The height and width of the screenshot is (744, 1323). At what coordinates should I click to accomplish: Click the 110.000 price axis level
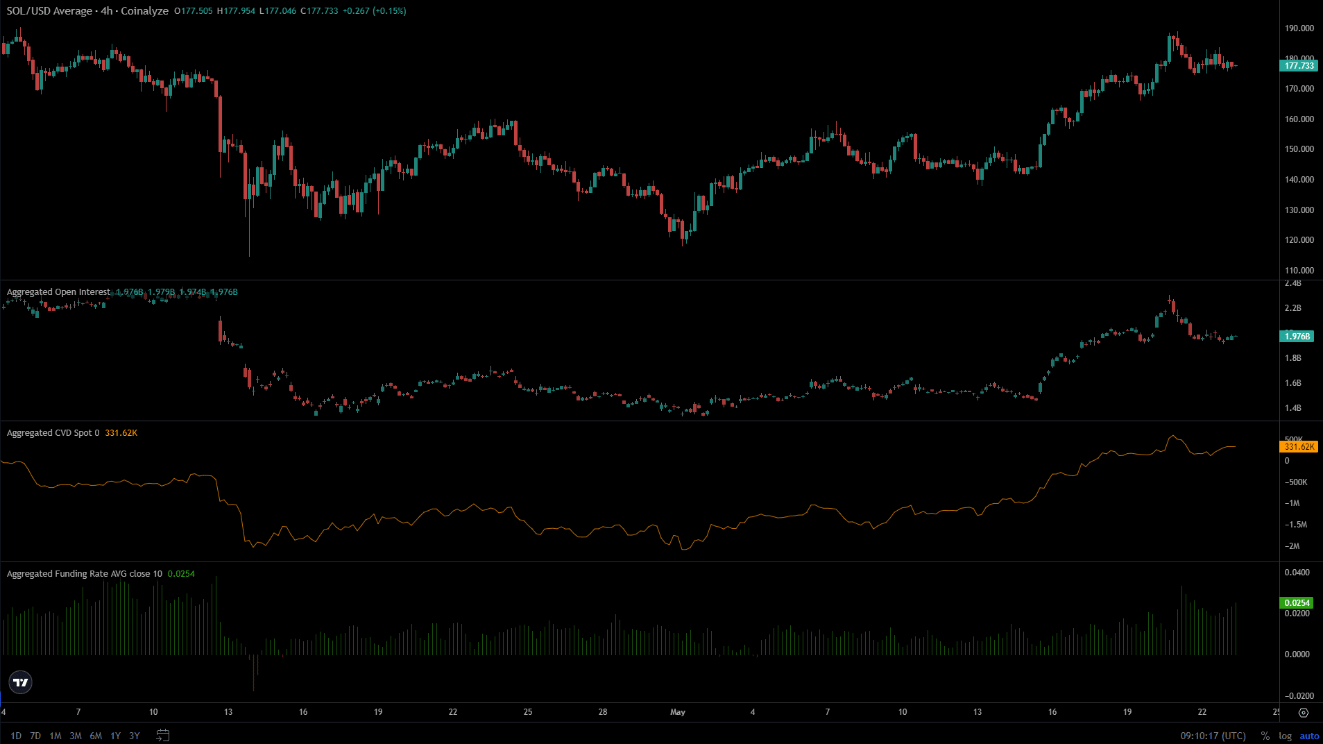coord(1299,271)
